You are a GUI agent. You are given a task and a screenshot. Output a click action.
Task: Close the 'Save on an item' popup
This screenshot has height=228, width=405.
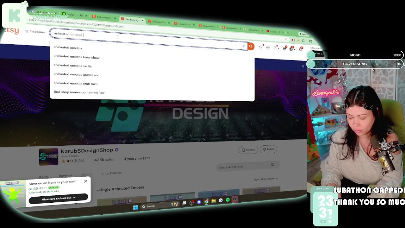tap(85, 181)
